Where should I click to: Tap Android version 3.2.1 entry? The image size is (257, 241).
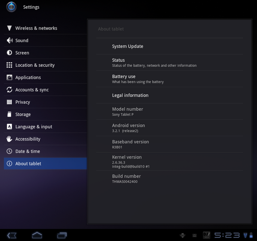[169, 128]
